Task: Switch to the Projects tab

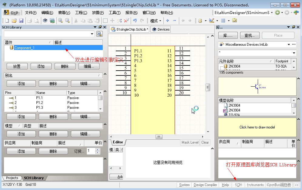Action: pos(12,178)
